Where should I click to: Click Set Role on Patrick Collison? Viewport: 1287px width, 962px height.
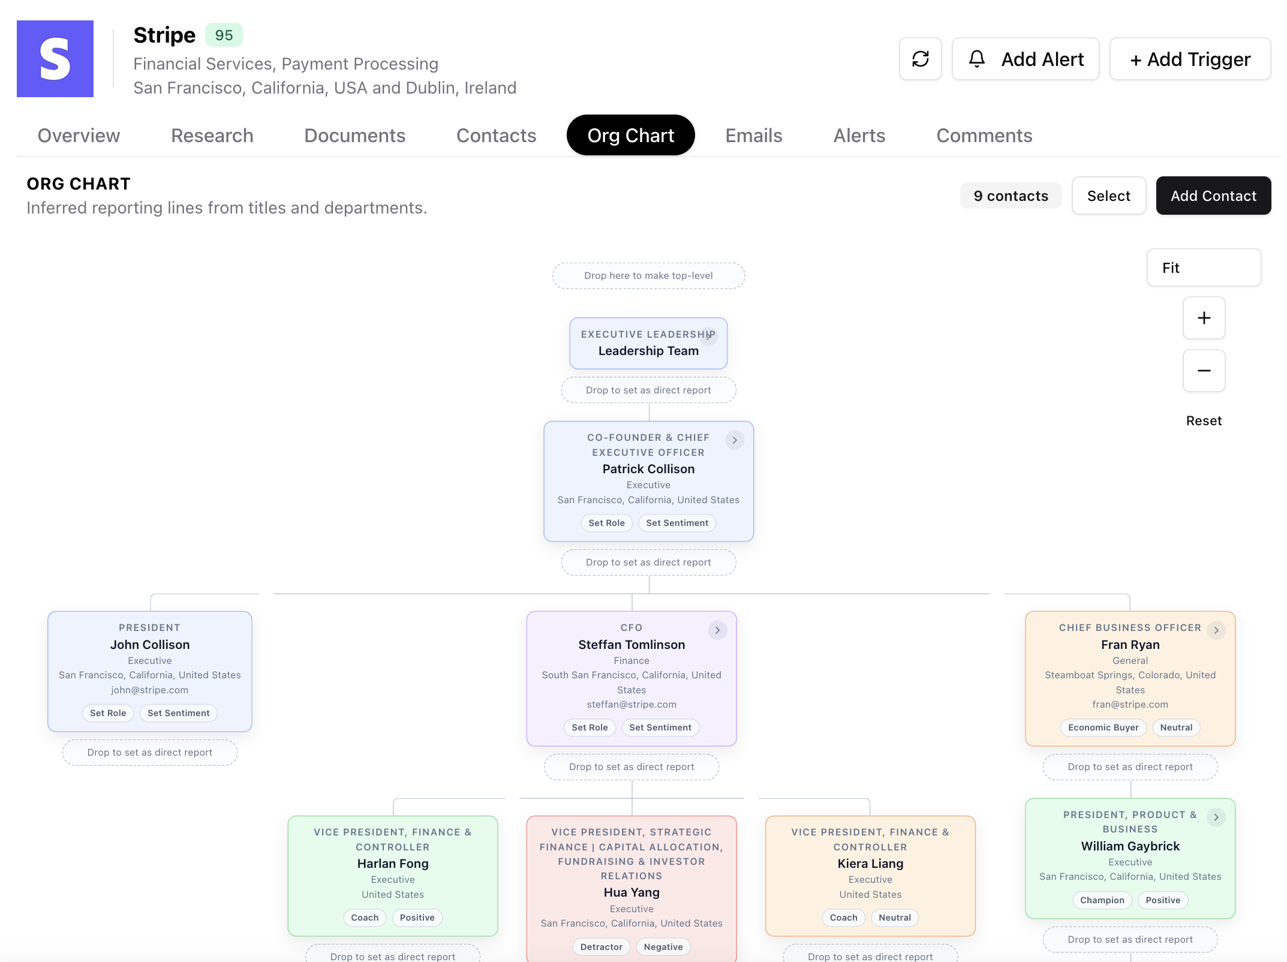[606, 522]
